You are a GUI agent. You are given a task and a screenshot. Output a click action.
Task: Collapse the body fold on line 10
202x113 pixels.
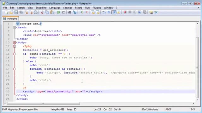pos(15,43)
